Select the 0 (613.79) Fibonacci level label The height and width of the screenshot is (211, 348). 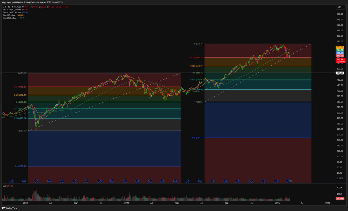pos(199,44)
